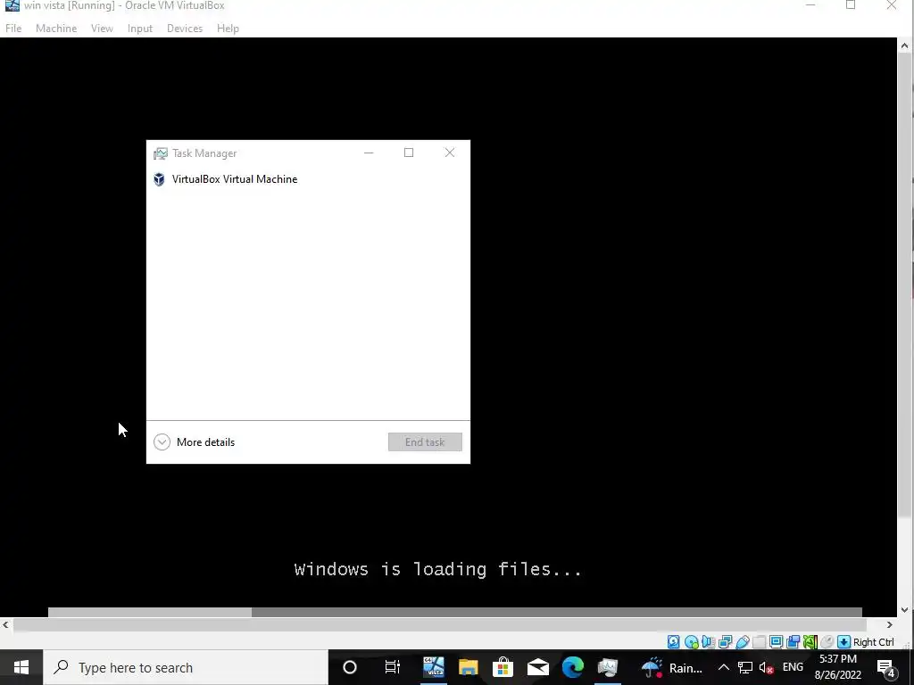Click the recording status icon
Screen dimensions: 914x685
tap(793, 642)
